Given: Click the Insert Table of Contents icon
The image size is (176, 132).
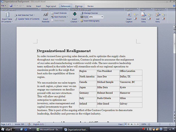Looking at the screenshot, I should [7, 15].
